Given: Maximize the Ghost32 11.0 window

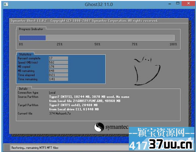Looking at the screenshot, I should coord(178,3).
